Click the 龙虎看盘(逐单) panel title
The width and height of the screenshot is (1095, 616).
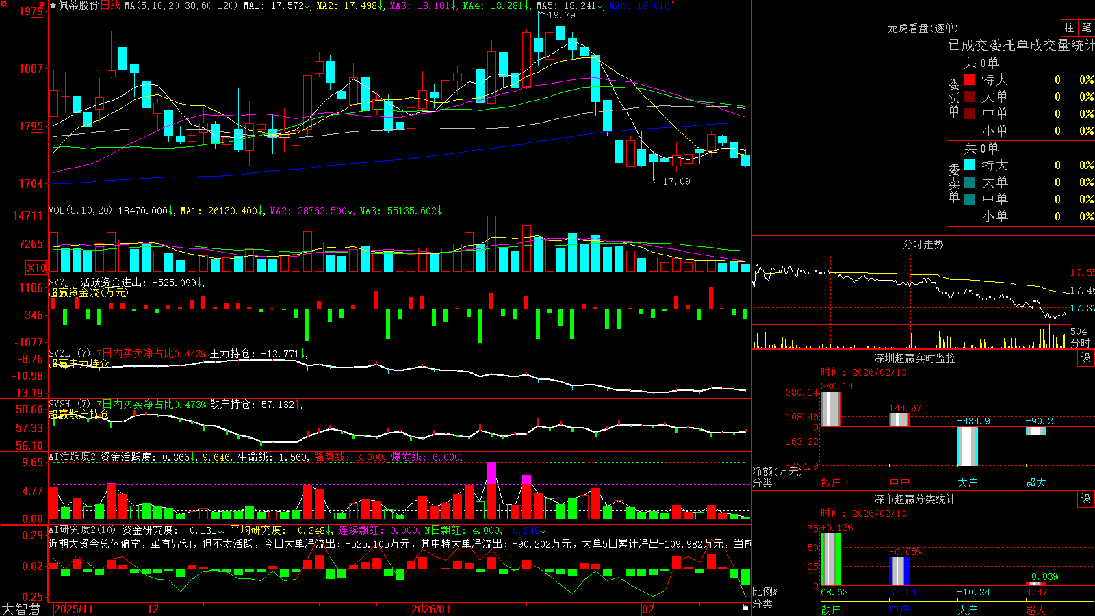point(923,28)
